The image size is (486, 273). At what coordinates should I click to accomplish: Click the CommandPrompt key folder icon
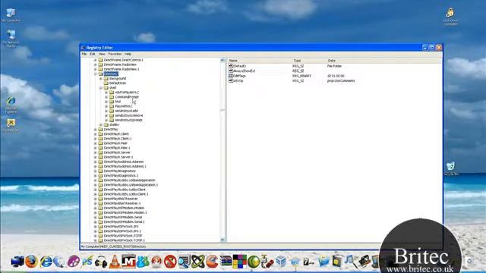tap(112, 97)
